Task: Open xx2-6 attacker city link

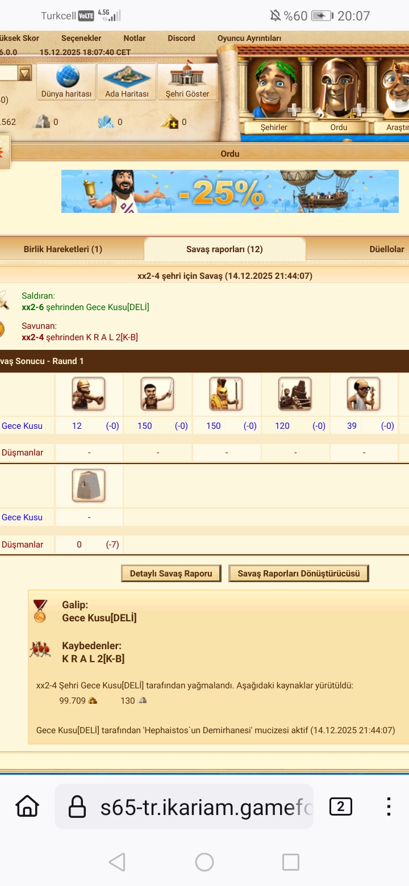Action: click(x=33, y=307)
